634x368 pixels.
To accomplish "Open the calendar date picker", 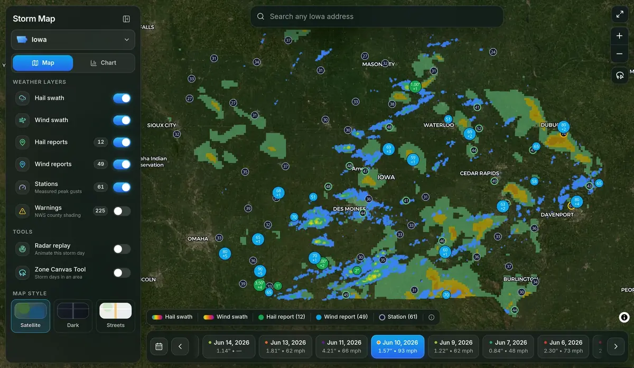I will [158, 347].
